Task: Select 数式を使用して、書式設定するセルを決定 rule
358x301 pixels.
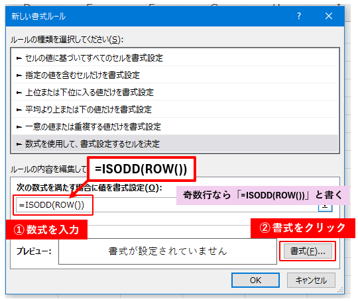Action: pos(175,144)
